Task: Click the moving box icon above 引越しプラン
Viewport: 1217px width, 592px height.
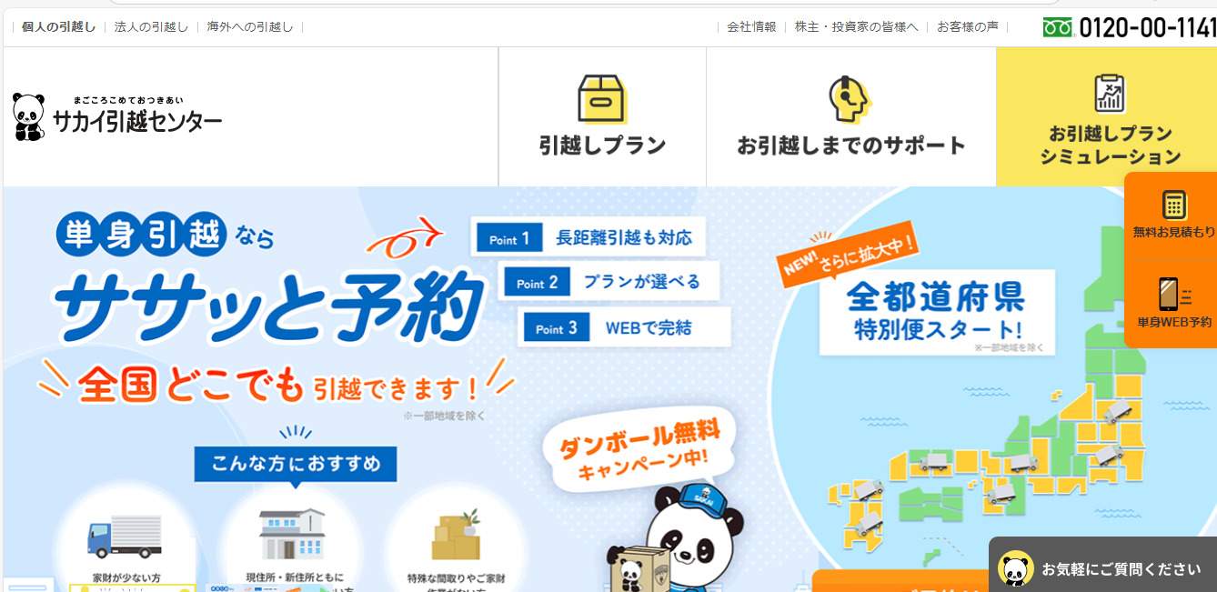Action: pyautogui.click(x=602, y=98)
